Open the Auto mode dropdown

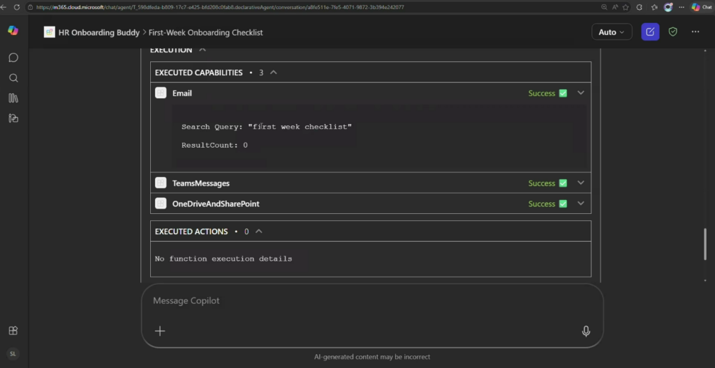coord(612,32)
